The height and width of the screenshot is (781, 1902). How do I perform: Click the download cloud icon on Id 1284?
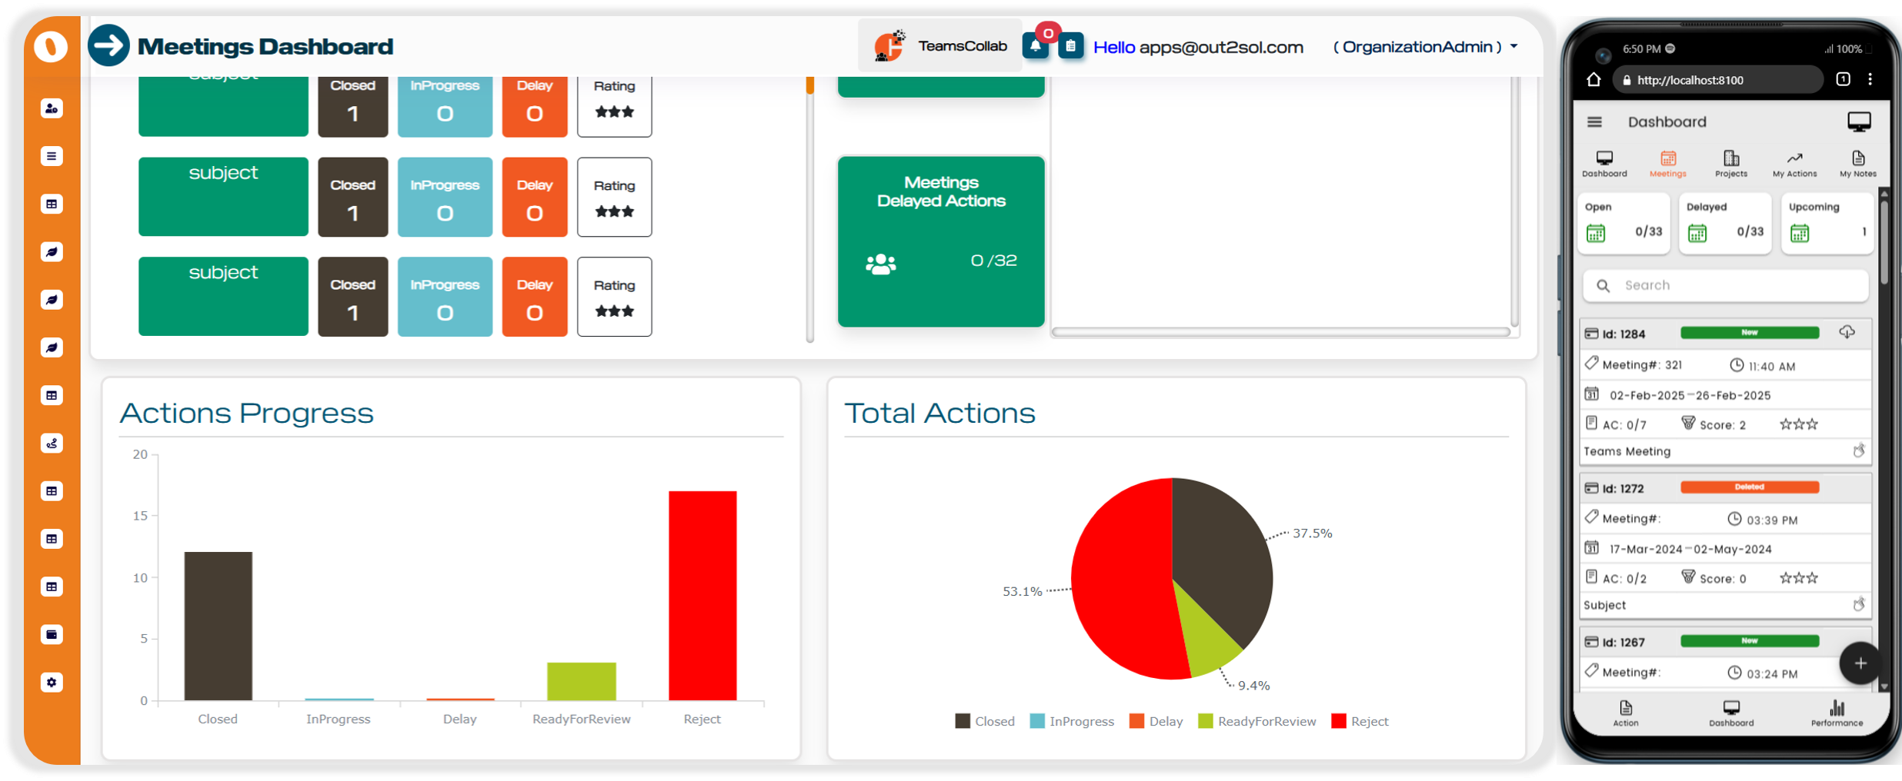1847,333
